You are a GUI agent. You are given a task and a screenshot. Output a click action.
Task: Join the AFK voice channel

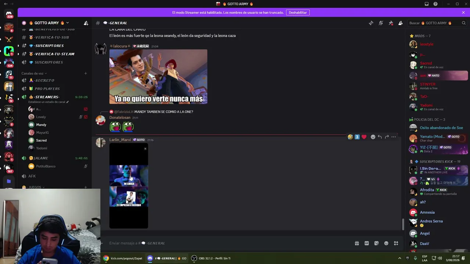(x=32, y=176)
